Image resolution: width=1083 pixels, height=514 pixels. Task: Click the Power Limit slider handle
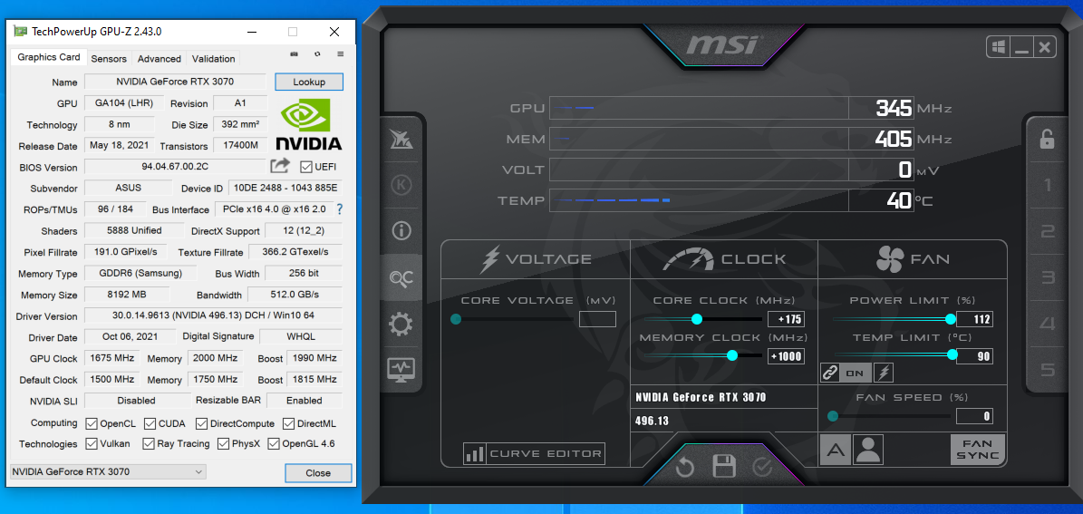click(x=951, y=319)
